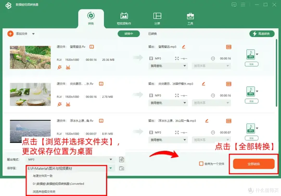Screen dimensions: 281x196
Task: Click resolution icon for 登高望远.mp3 output
Action: [177, 58]
